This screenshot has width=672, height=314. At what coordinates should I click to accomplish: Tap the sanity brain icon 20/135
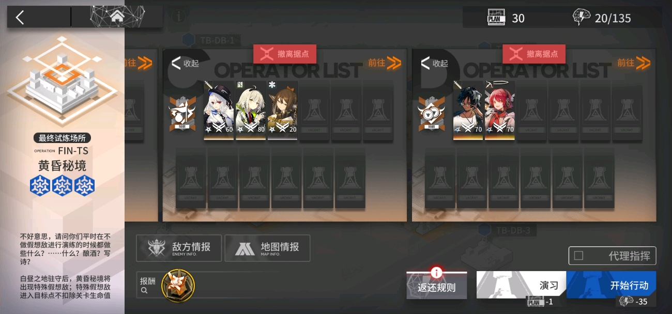click(x=582, y=18)
